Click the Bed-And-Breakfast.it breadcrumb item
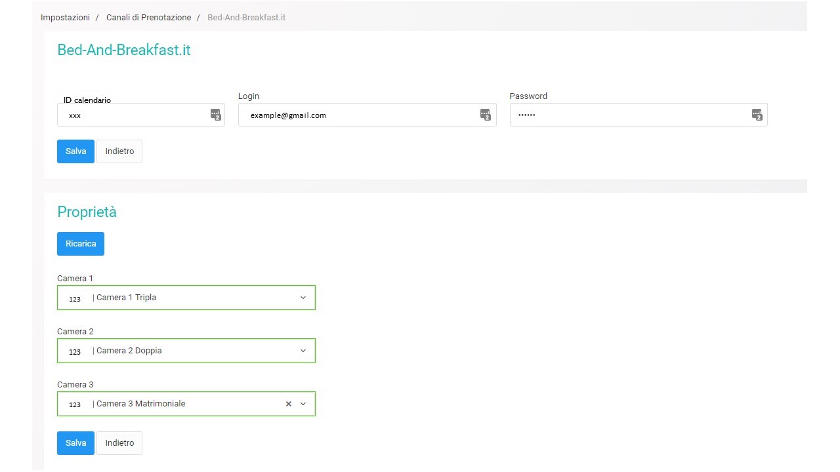 tap(246, 18)
